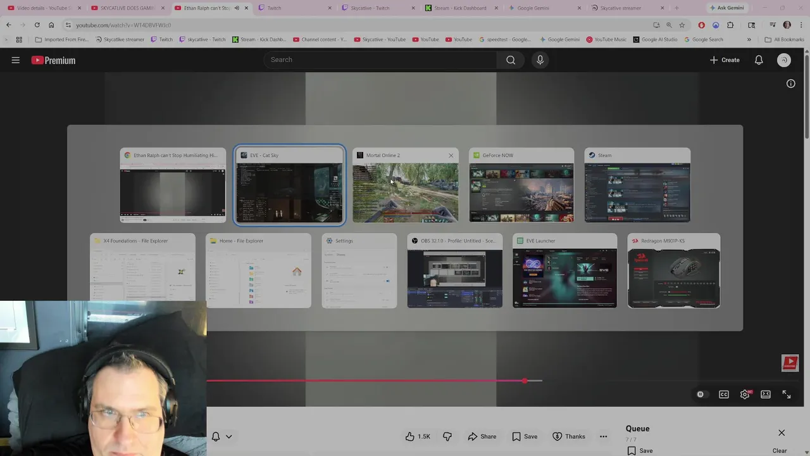Open the YouTube account avatar menu
Screen dimensions: 810x456
pyautogui.click(x=784, y=60)
